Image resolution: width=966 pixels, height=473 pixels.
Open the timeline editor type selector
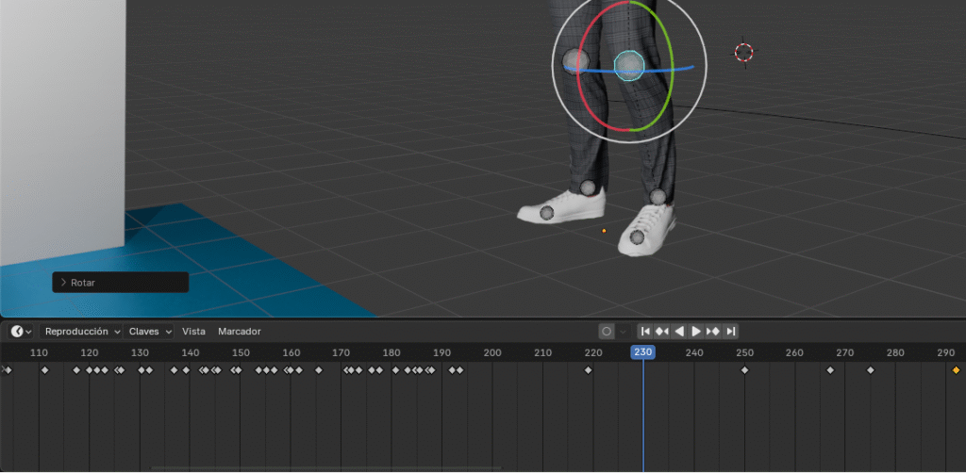click(21, 332)
